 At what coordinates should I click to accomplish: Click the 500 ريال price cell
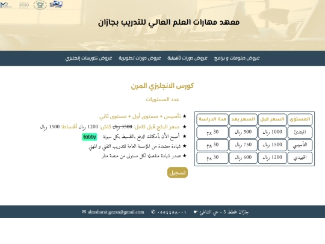pos(243,132)
